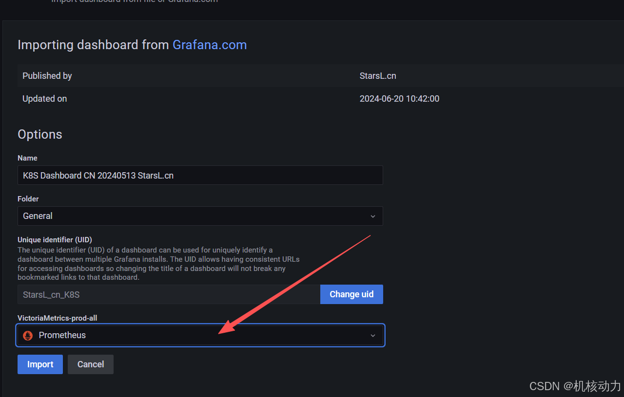This screenshot has width=624, height=397.
Task: Click the Published by label
Action: (x=47, y=76)
